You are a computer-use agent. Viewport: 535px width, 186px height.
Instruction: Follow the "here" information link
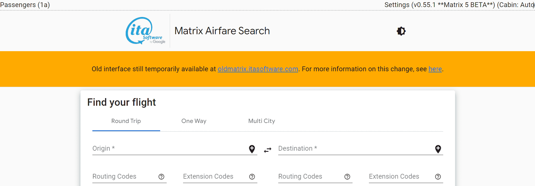435,69
